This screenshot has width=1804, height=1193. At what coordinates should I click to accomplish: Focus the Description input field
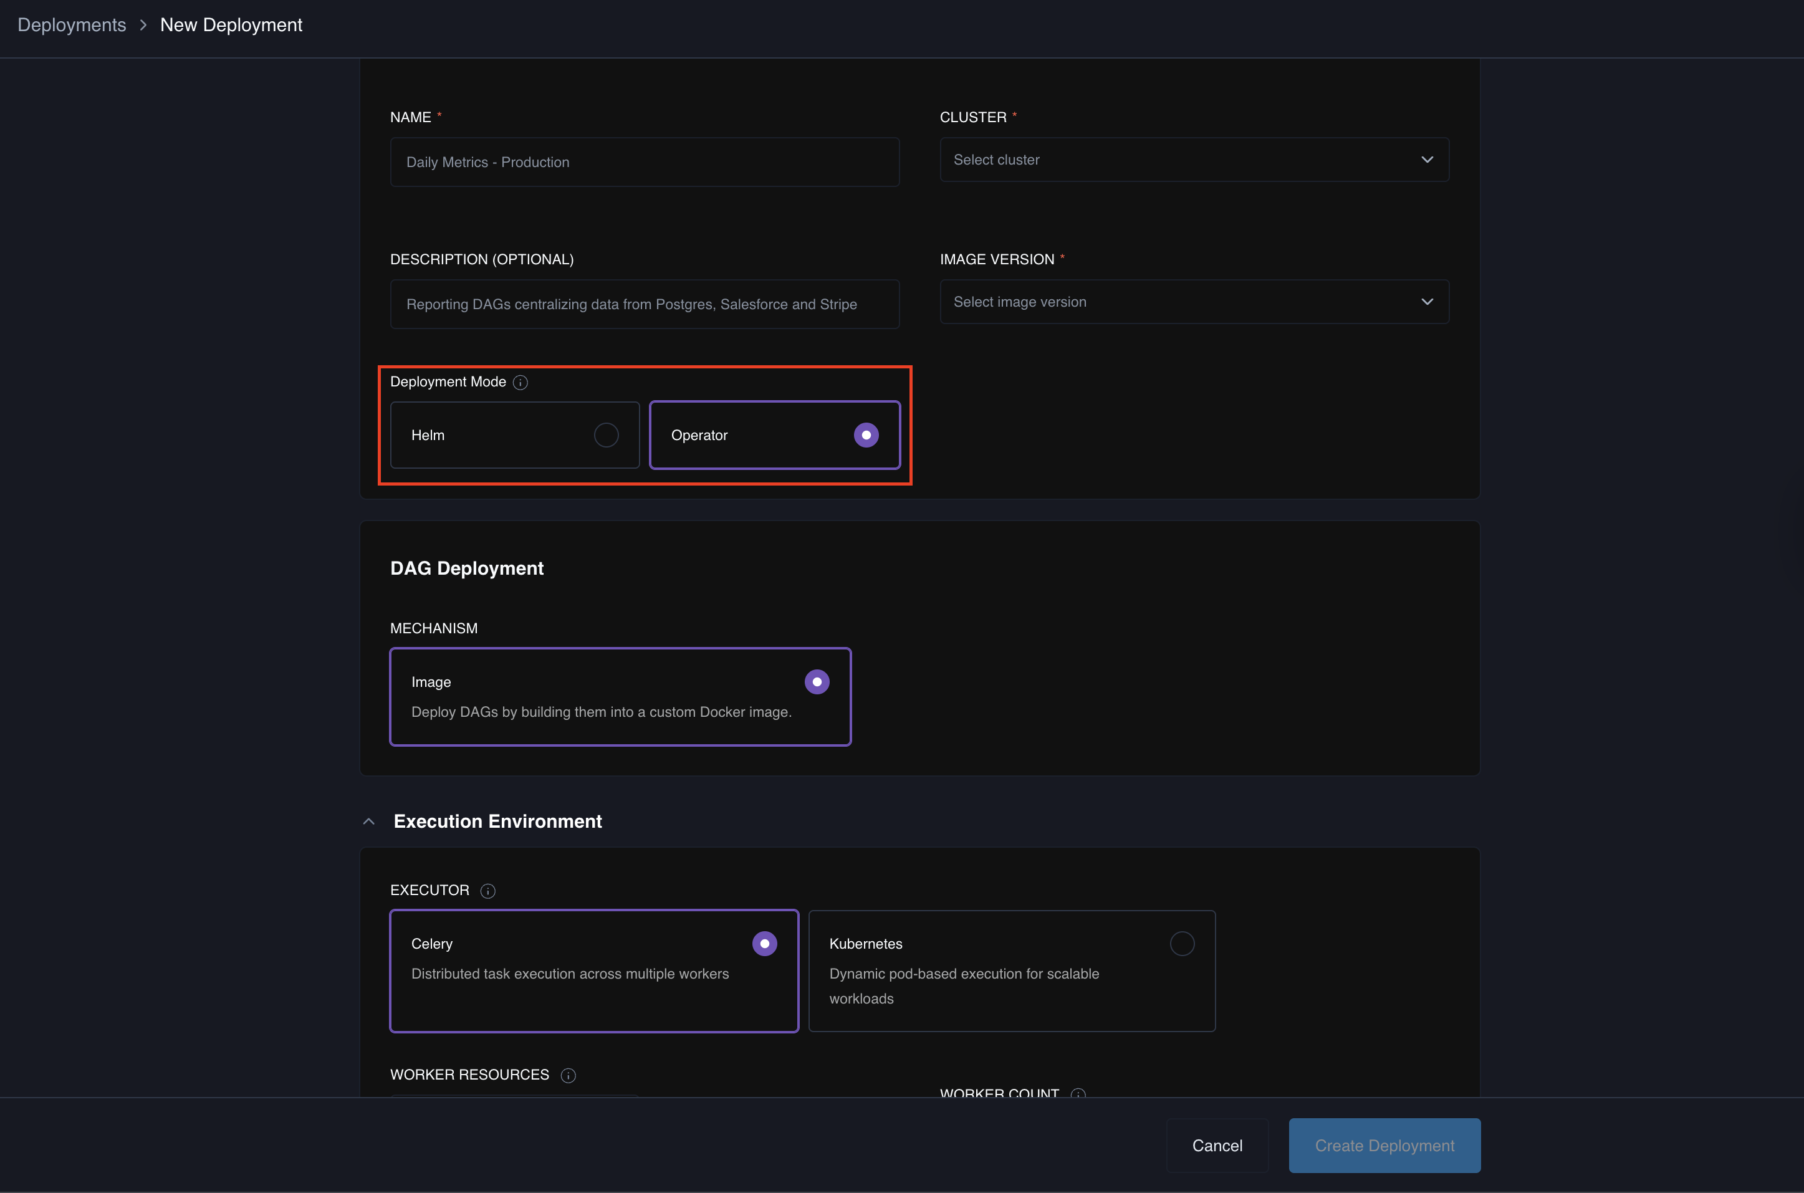[645, 304]
